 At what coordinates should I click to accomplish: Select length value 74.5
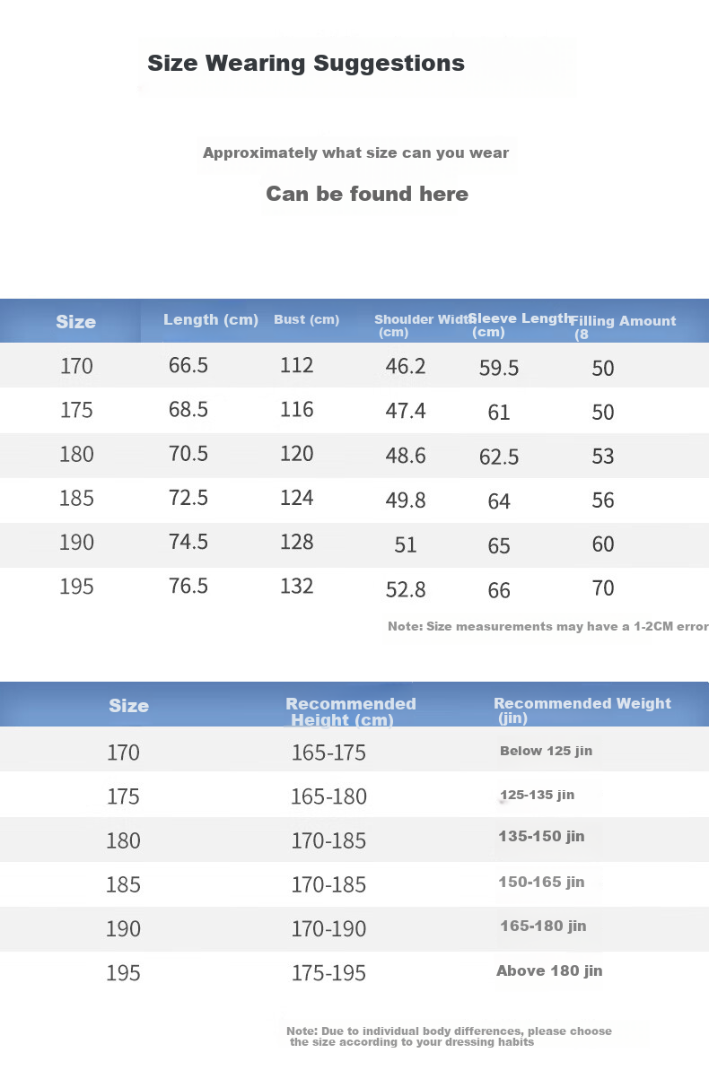click(x=188, y=542)
